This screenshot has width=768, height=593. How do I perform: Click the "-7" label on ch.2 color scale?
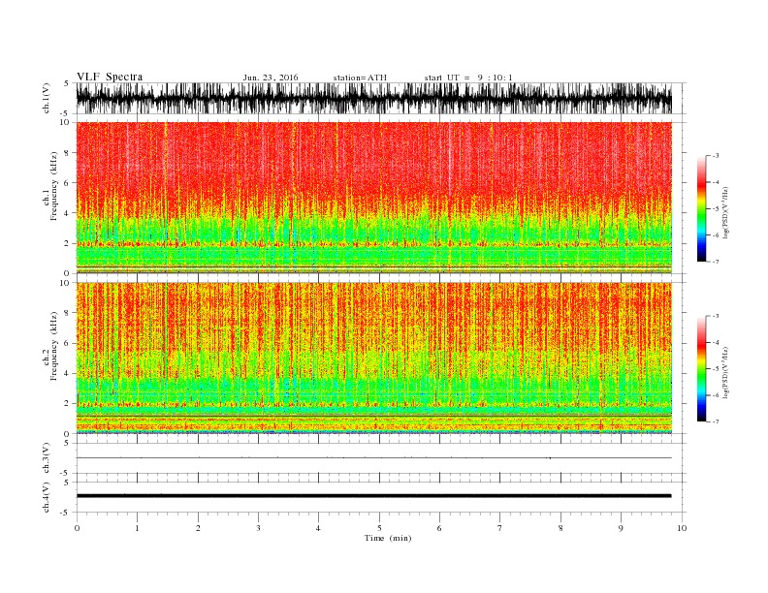tap(716, 421)
